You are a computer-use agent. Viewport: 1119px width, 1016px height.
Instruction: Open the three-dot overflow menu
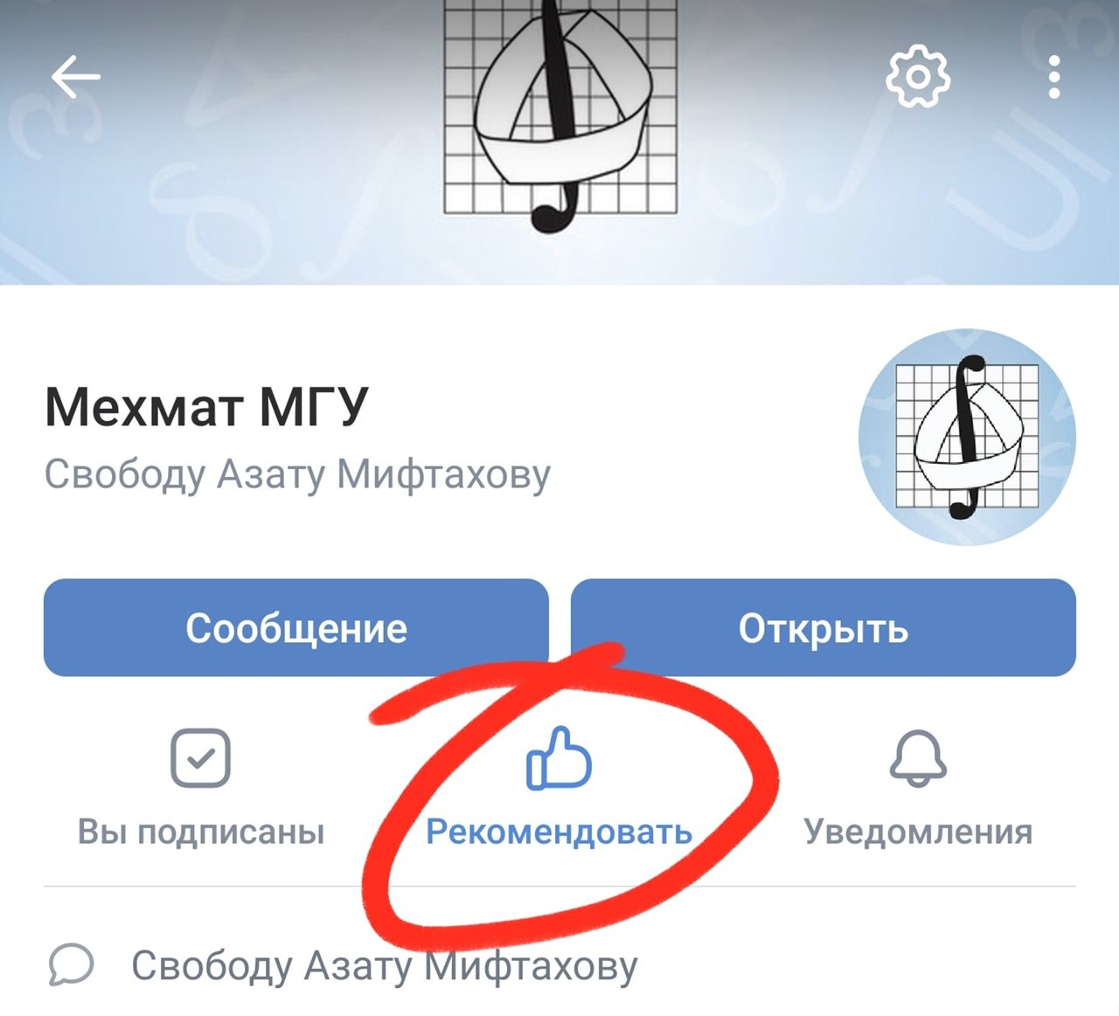tap(1054, 78)
